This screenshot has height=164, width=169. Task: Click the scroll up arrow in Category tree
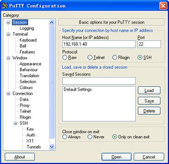click(52, 23)
